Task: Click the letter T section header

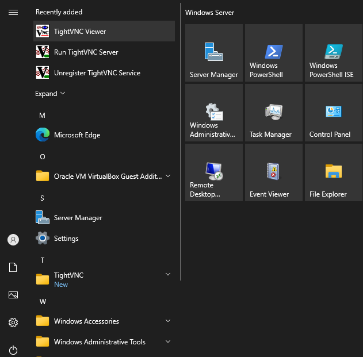Action: click(x=43, y=260)
